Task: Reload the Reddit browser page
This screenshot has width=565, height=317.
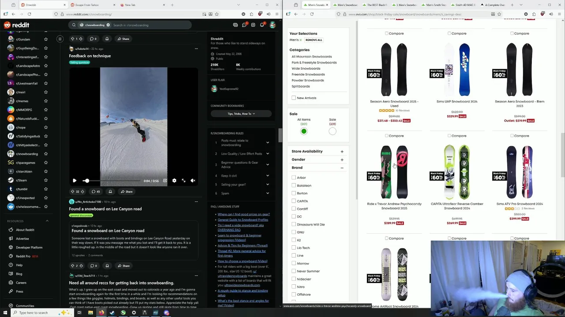Action: (29, 14)
